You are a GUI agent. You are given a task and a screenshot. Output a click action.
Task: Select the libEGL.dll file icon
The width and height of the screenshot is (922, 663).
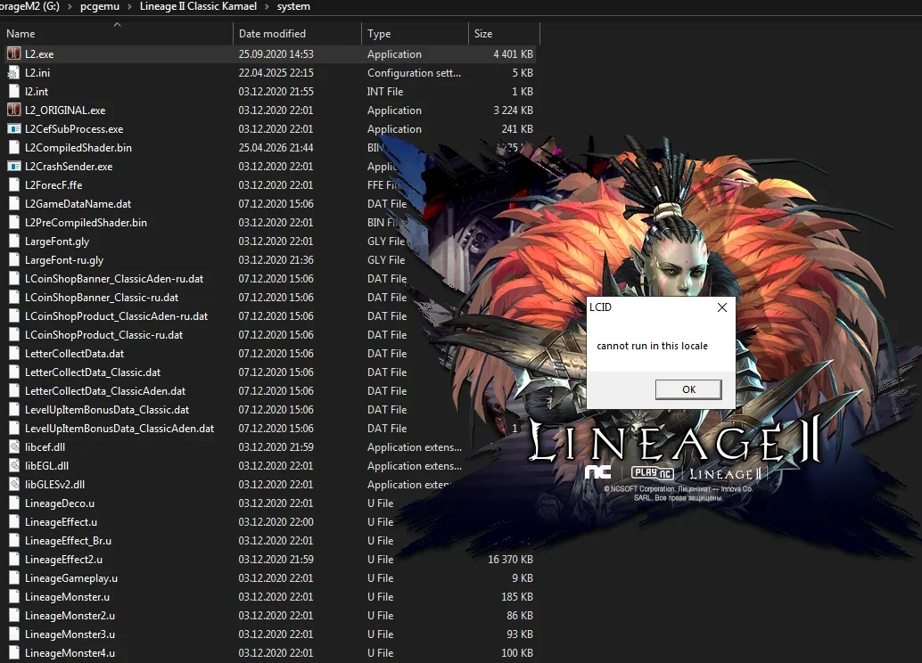click(14, 465)
